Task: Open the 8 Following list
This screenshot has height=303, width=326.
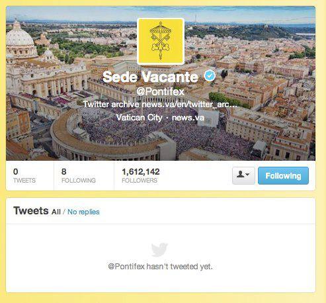Action: (x=79, y=176)
